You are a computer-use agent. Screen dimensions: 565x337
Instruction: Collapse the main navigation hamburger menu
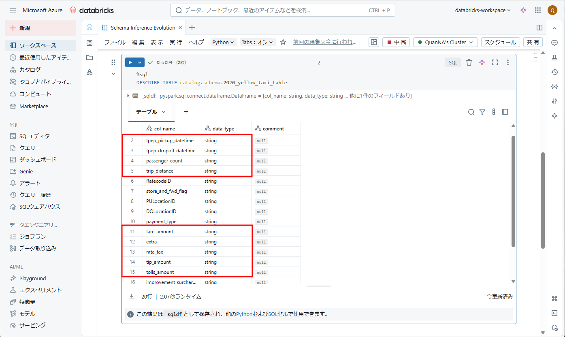[13, 10]
